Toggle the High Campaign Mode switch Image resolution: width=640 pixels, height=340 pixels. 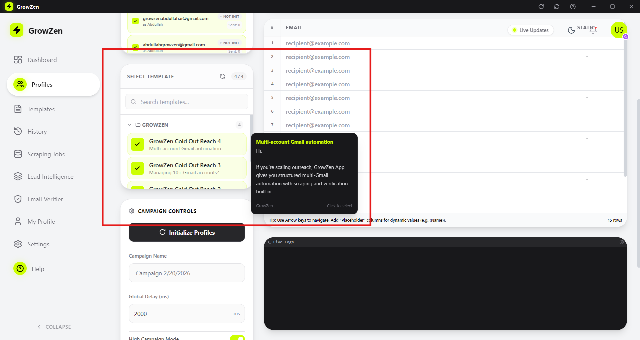click(237, 337)
